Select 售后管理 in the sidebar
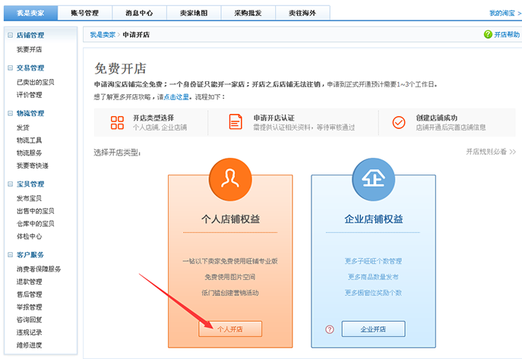This screenshot has width=522, height=359. coord(30,294)
